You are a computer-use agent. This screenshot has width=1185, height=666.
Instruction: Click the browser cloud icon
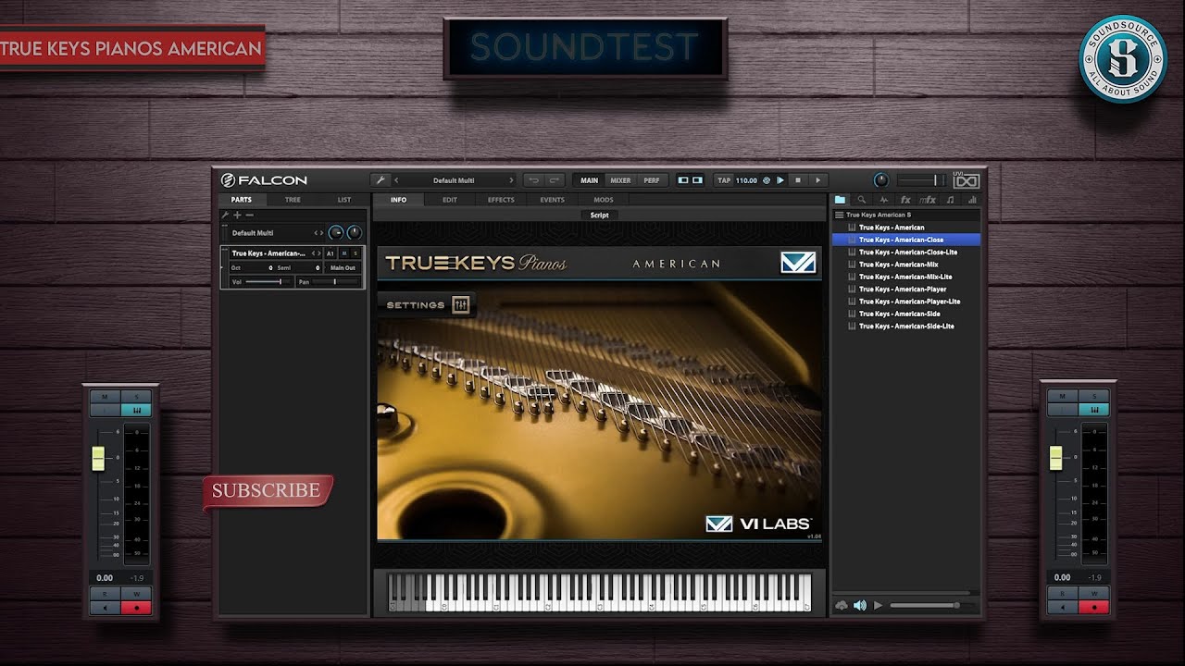(x=842, y=605)
